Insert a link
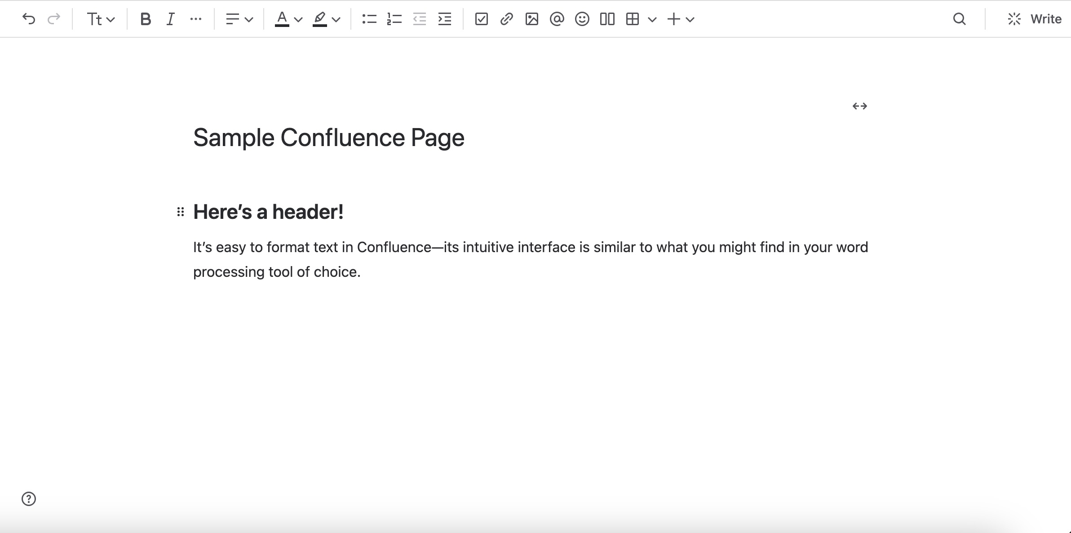Viewport: 1071px width, 533px height. coord(507,19)
